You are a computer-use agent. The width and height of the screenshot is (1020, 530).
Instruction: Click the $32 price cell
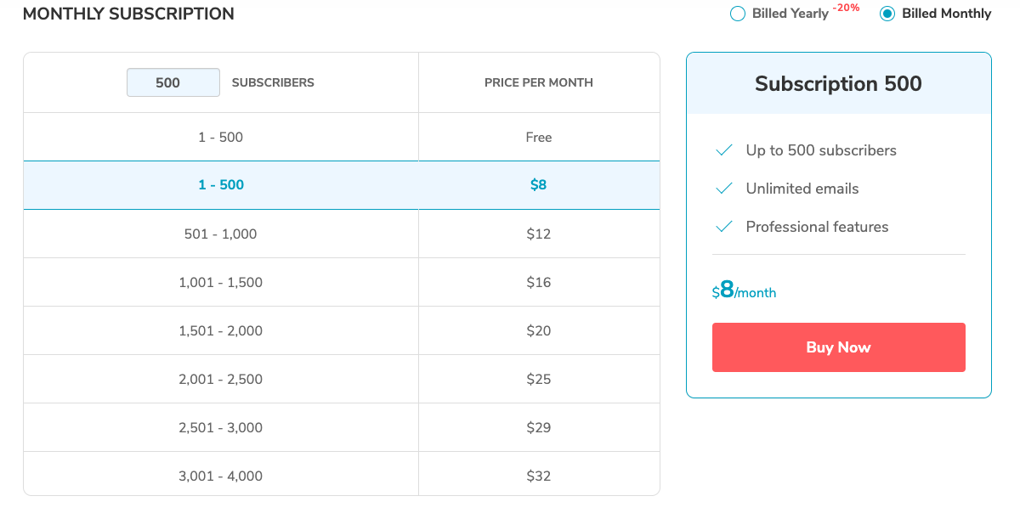(x=539, y=476)
